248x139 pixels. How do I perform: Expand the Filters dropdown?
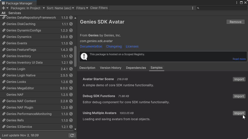pyautogui.click(x=82, y=8)
